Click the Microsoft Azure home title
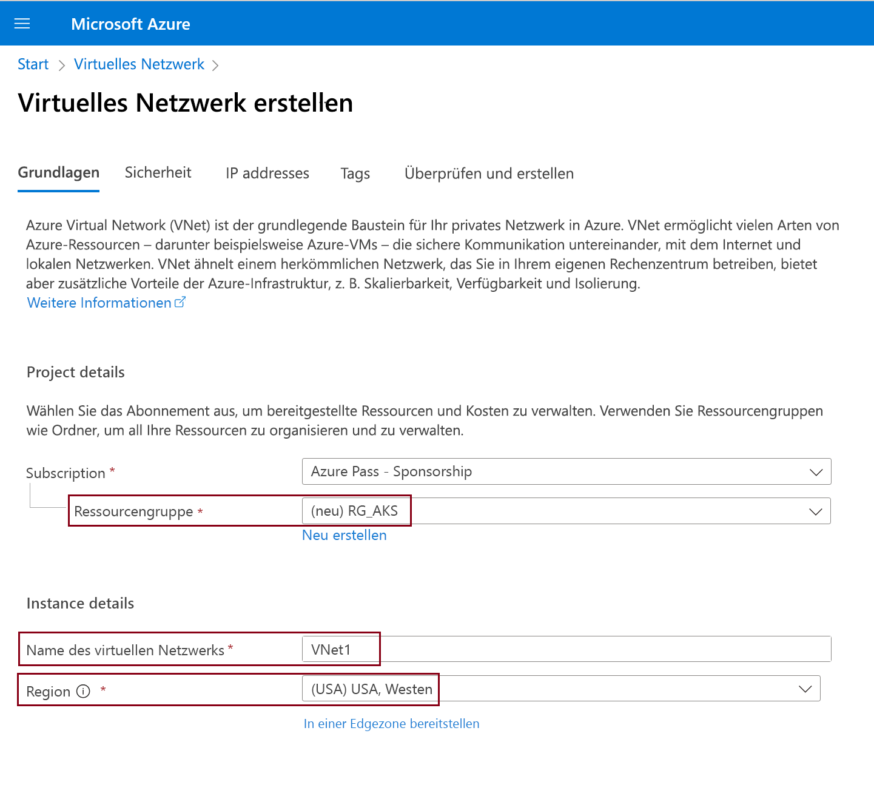 coord(130,24)
